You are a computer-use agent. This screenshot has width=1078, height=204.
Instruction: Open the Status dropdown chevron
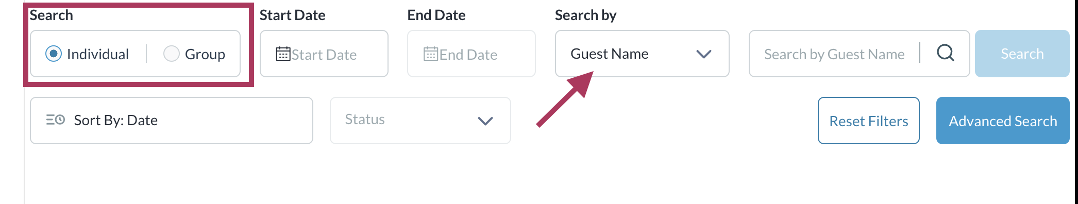485,121
